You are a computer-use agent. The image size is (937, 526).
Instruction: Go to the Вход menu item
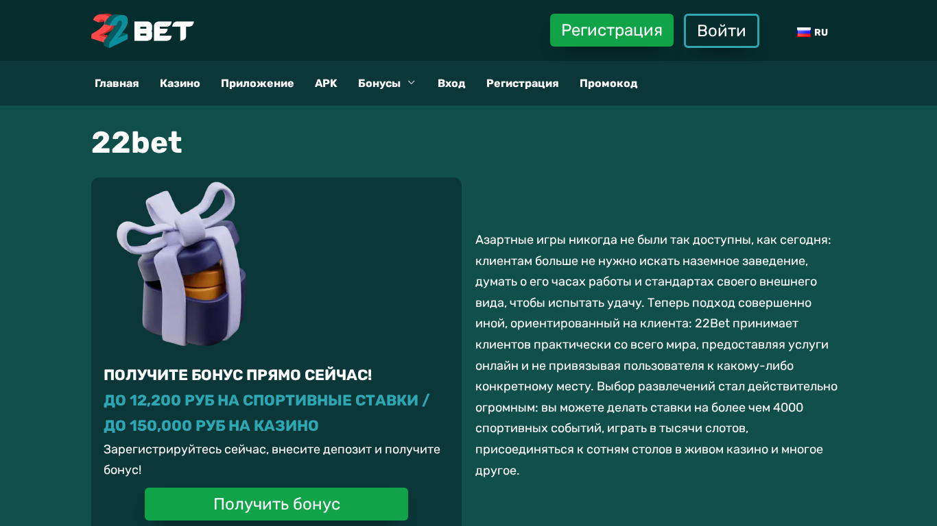point(451,84)
